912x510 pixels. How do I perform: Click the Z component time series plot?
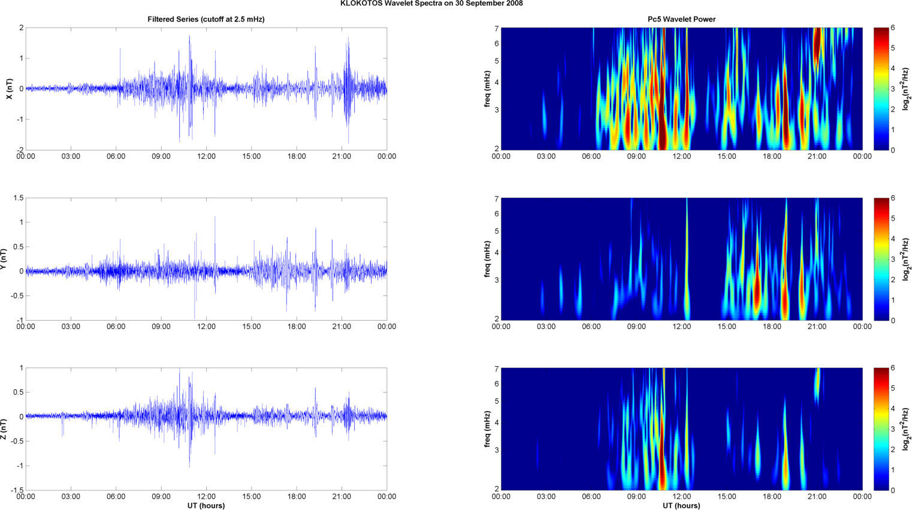click(x=206, y=429)
